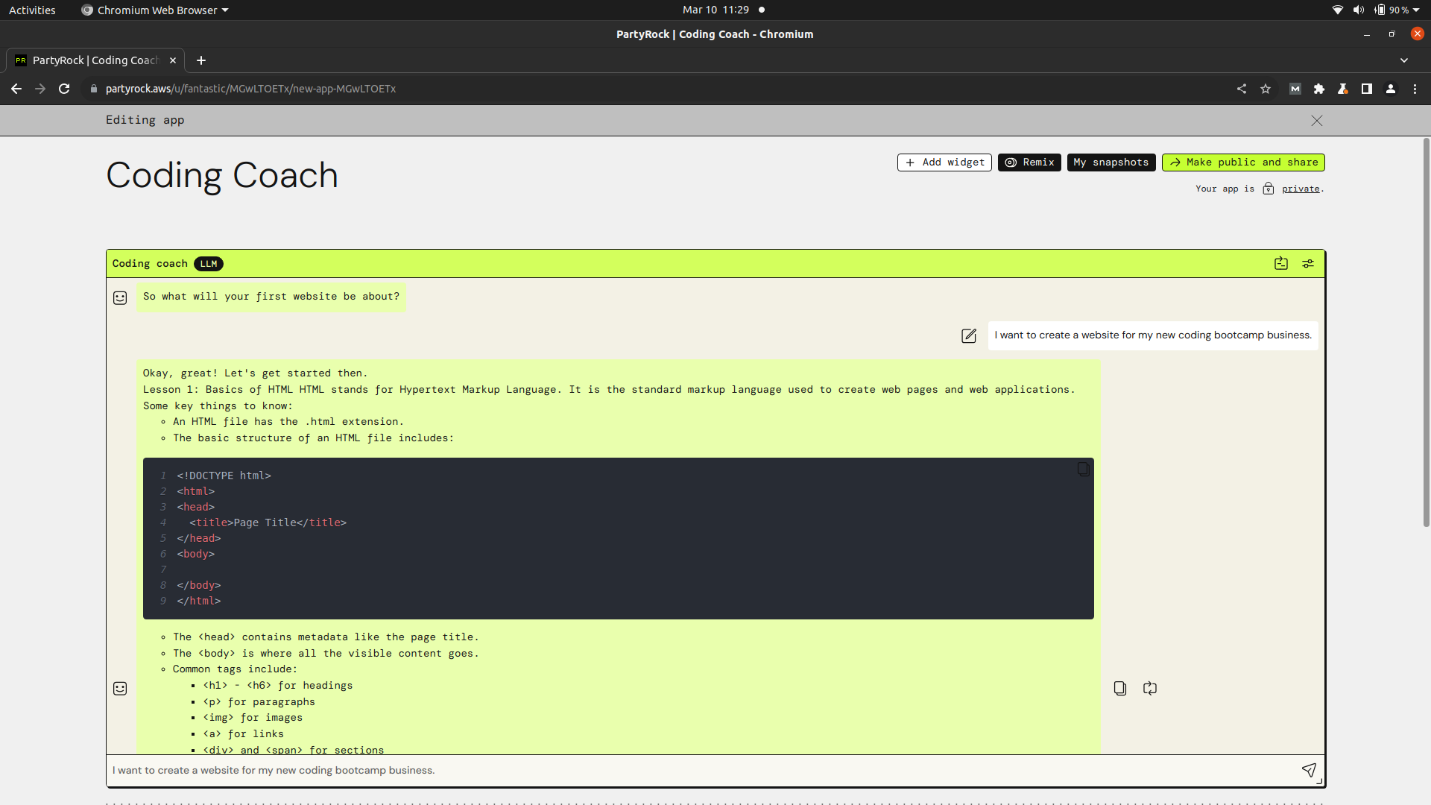
Task: Click the assistant avatar beside the lesson response
Action: point(120,688)
